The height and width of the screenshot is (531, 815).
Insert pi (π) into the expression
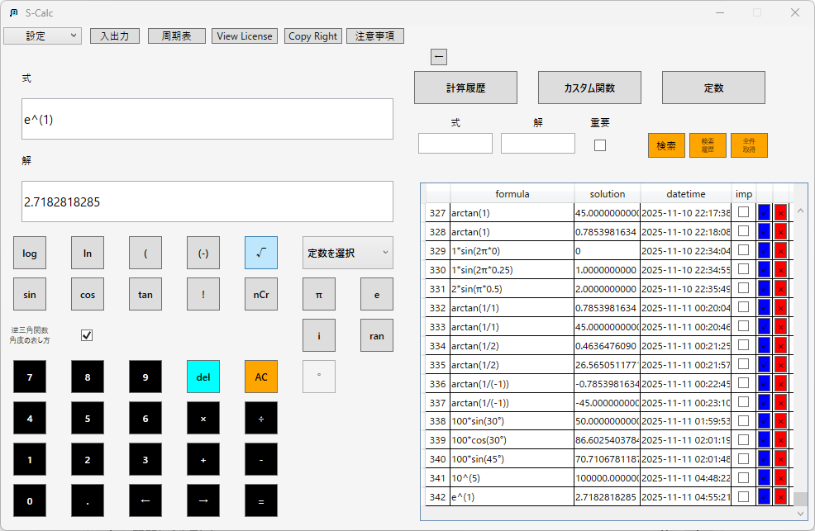[319, 294]
